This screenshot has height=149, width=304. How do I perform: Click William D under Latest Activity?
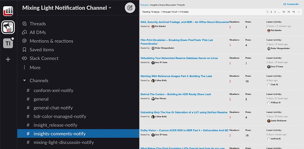pos(276,103)
